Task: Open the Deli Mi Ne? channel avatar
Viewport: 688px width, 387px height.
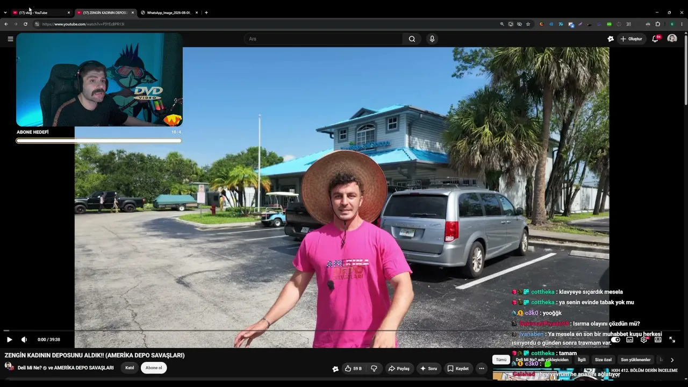Action: click(9, 367)
